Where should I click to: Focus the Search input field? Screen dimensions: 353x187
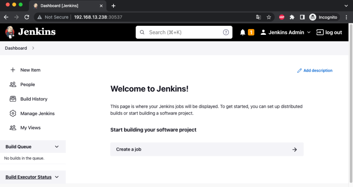pyautogui.click(x=184, y=32)
